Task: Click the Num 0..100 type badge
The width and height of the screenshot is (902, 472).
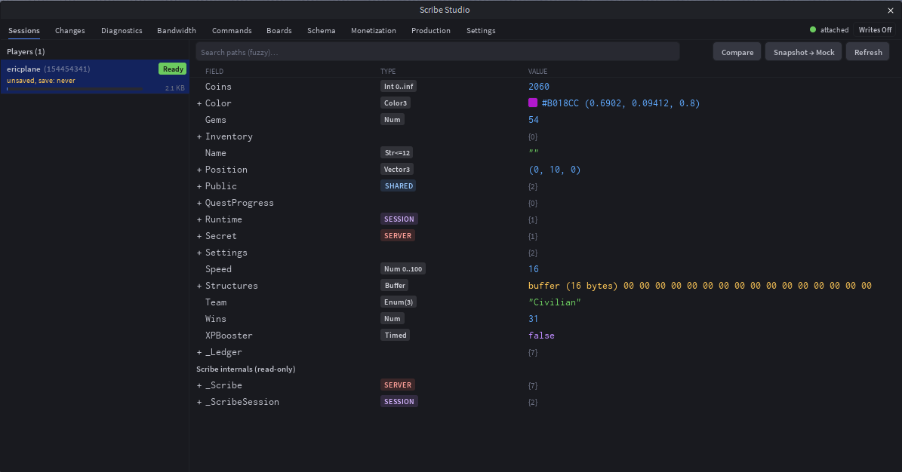Action: (402, 269)
